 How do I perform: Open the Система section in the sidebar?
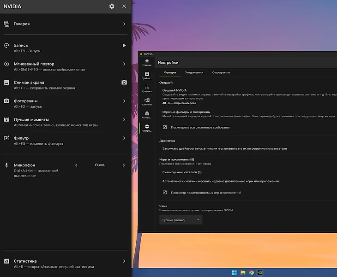[147, 102]
